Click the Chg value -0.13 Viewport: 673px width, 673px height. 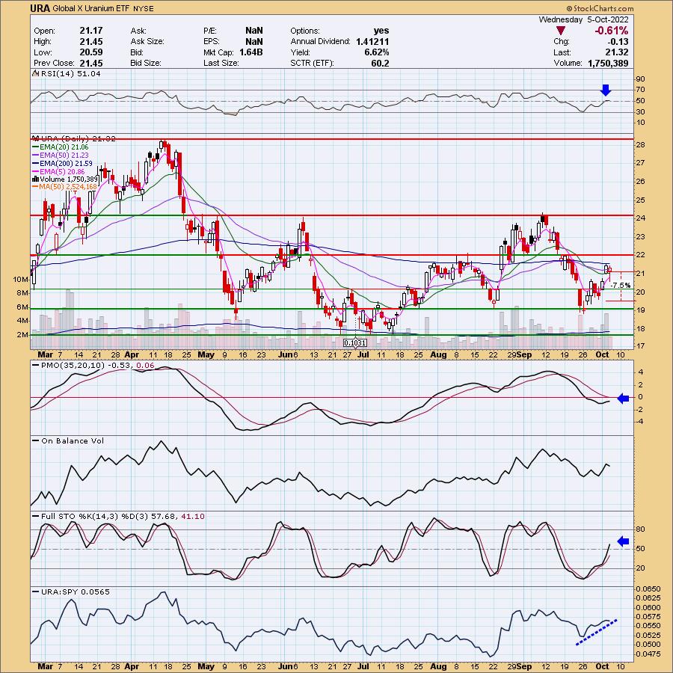(618, 42)
